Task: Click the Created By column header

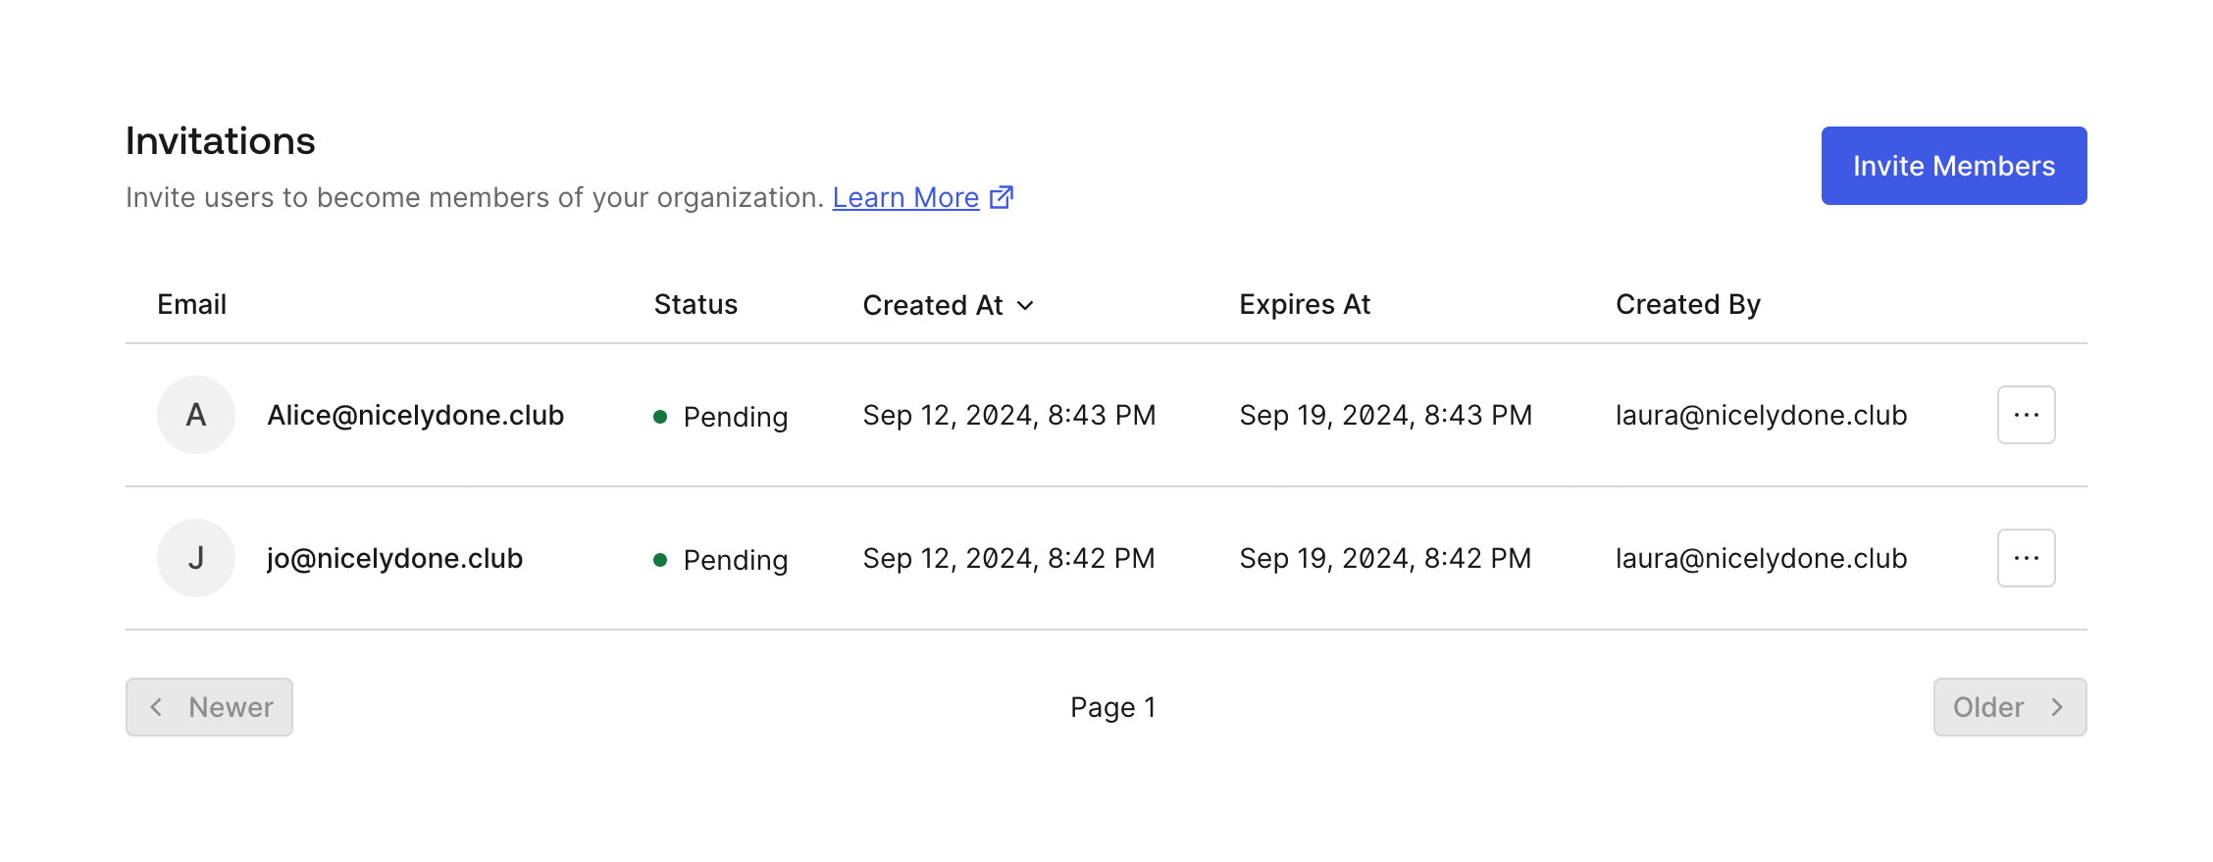Action: pyautogui.click(x=1687, y=305)
